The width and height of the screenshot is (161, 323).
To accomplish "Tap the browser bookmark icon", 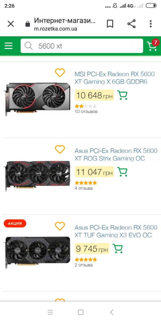I will pyautogui.click(x=110, y=24).
